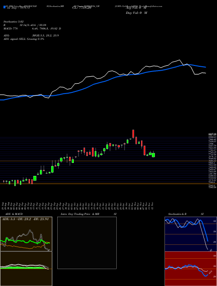Screen dimensions: 217x286
Task: Click the 'CL: 7758.20' close price text
Action: [82, 8]
